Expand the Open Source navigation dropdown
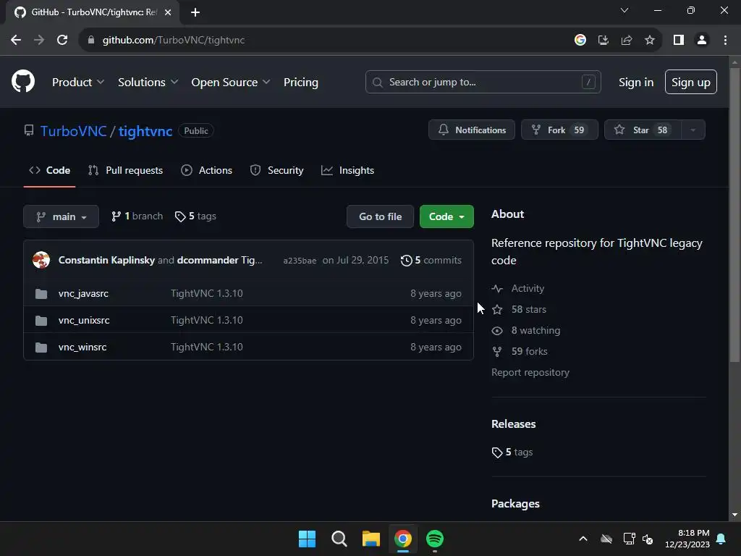This screenshot has height=556, width=741. coord(231,83)
